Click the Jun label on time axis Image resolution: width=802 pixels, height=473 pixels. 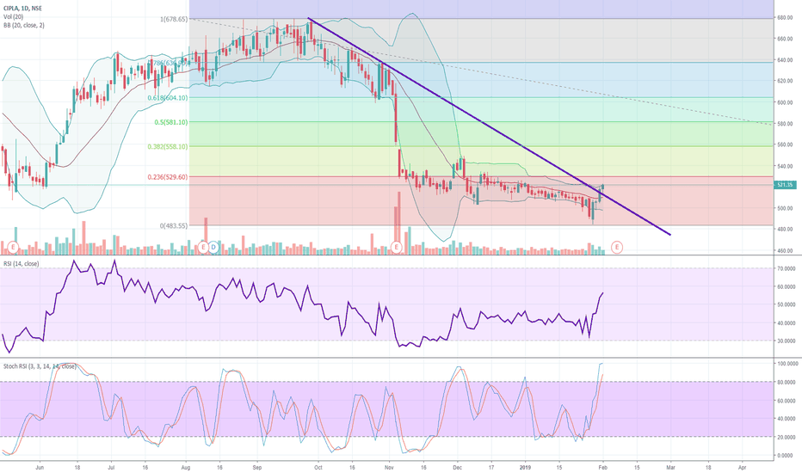click(40, 467)
